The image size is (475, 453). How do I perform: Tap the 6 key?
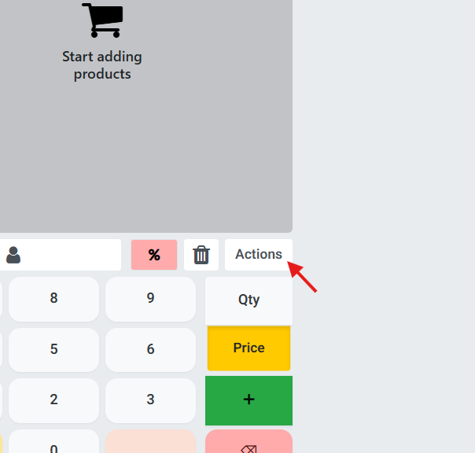(150, 349)
